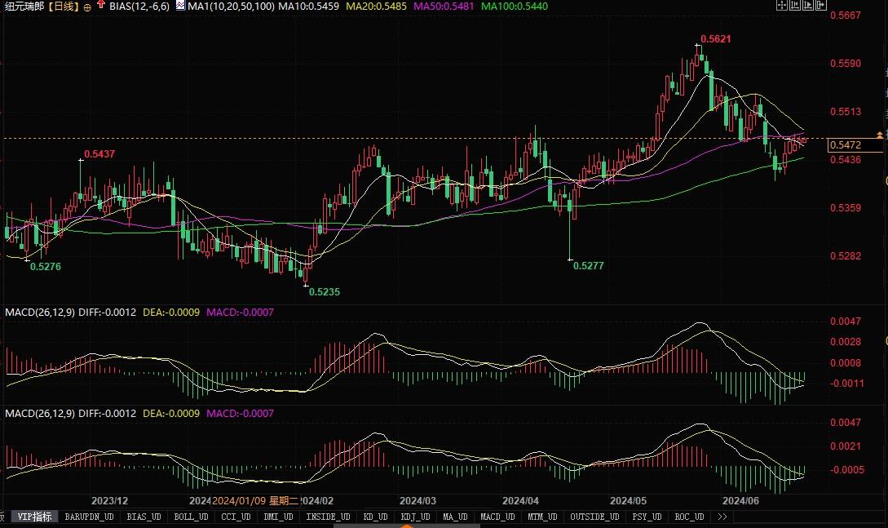Click the export chart arrow icon
Image resolution: width=888 pixels, height=528 pixels.
point(821,5)
